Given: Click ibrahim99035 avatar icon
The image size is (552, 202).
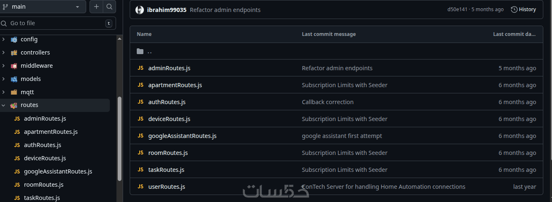Looking at the screenshot, I should point(140,10).
